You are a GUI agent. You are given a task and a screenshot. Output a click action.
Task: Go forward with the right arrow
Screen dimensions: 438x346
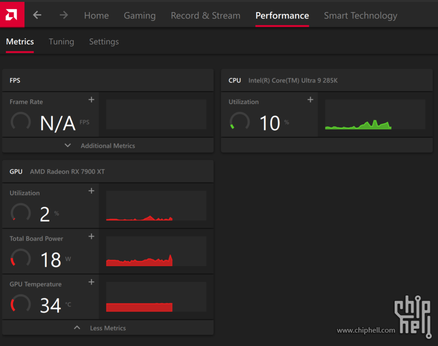[64, 15]
